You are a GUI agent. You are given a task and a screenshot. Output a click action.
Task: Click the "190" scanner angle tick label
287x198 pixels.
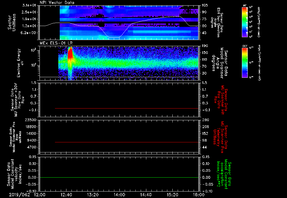(x=205, y=46)
